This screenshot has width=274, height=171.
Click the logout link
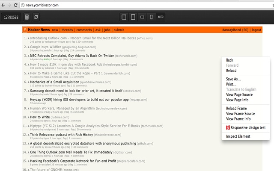point(256,30)
